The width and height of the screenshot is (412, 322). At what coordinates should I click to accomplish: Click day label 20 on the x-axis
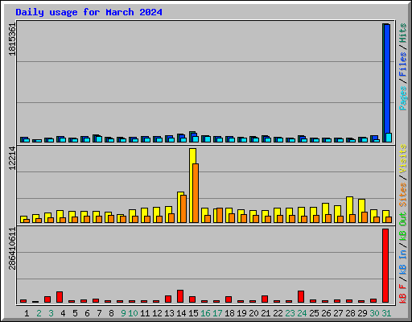(253, 313)
